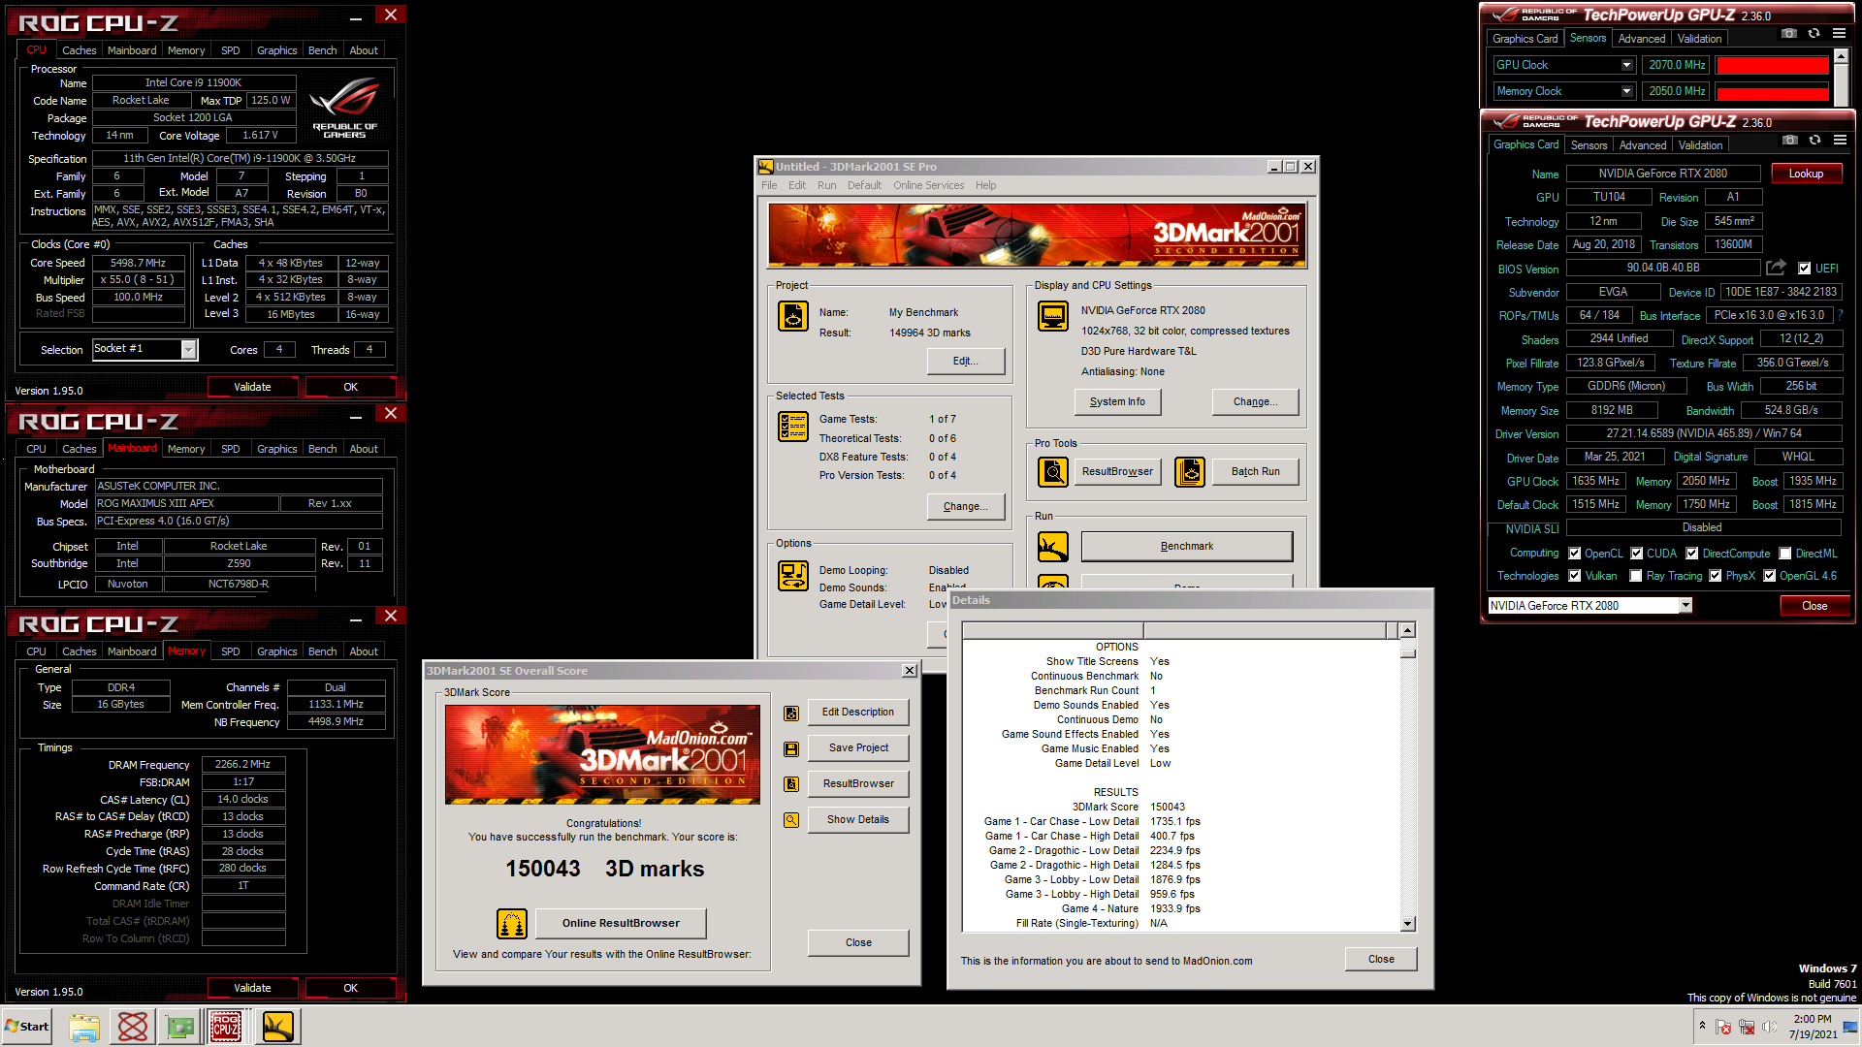Open the File menu in 3DMark2001

[x=769, y=185]
